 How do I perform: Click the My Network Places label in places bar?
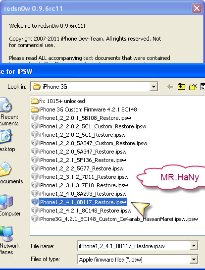9,249
